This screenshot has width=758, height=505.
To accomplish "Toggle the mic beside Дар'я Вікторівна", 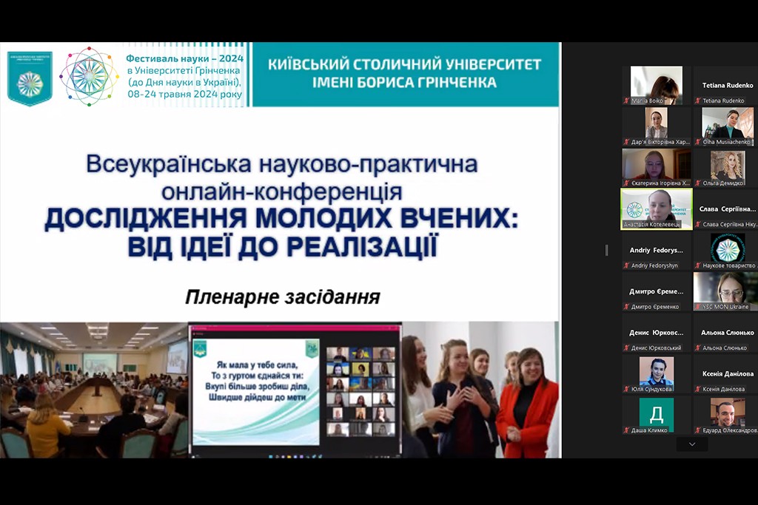I will tap(626, 140).
